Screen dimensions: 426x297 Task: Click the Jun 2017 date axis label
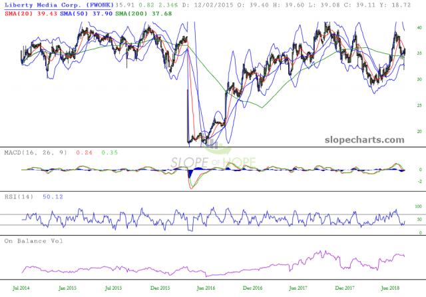coord(298,288)
